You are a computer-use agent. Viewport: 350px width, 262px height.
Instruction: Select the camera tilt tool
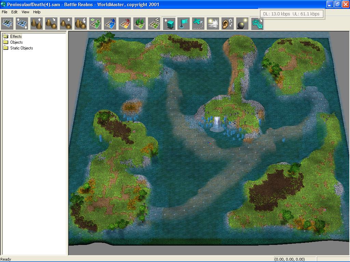(22, 23)
